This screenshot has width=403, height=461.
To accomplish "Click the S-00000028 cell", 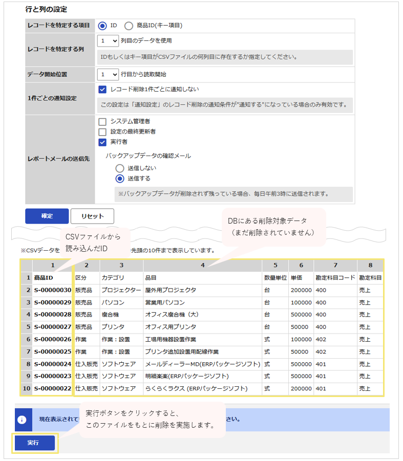I will point(52,315).
